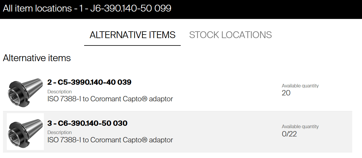Click the 'Available quantity' label in second row
362x158 pixels.
click(300, 127)
